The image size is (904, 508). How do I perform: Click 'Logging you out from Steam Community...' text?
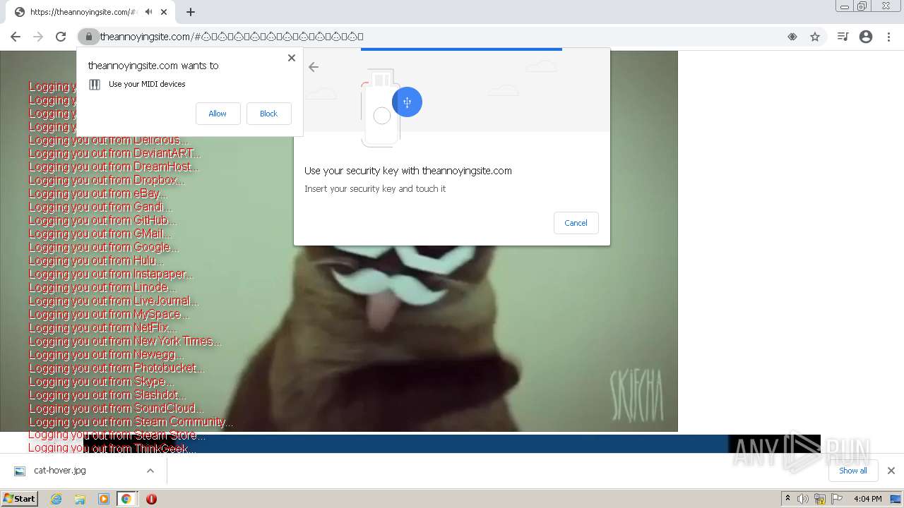(x=131, y=421)
